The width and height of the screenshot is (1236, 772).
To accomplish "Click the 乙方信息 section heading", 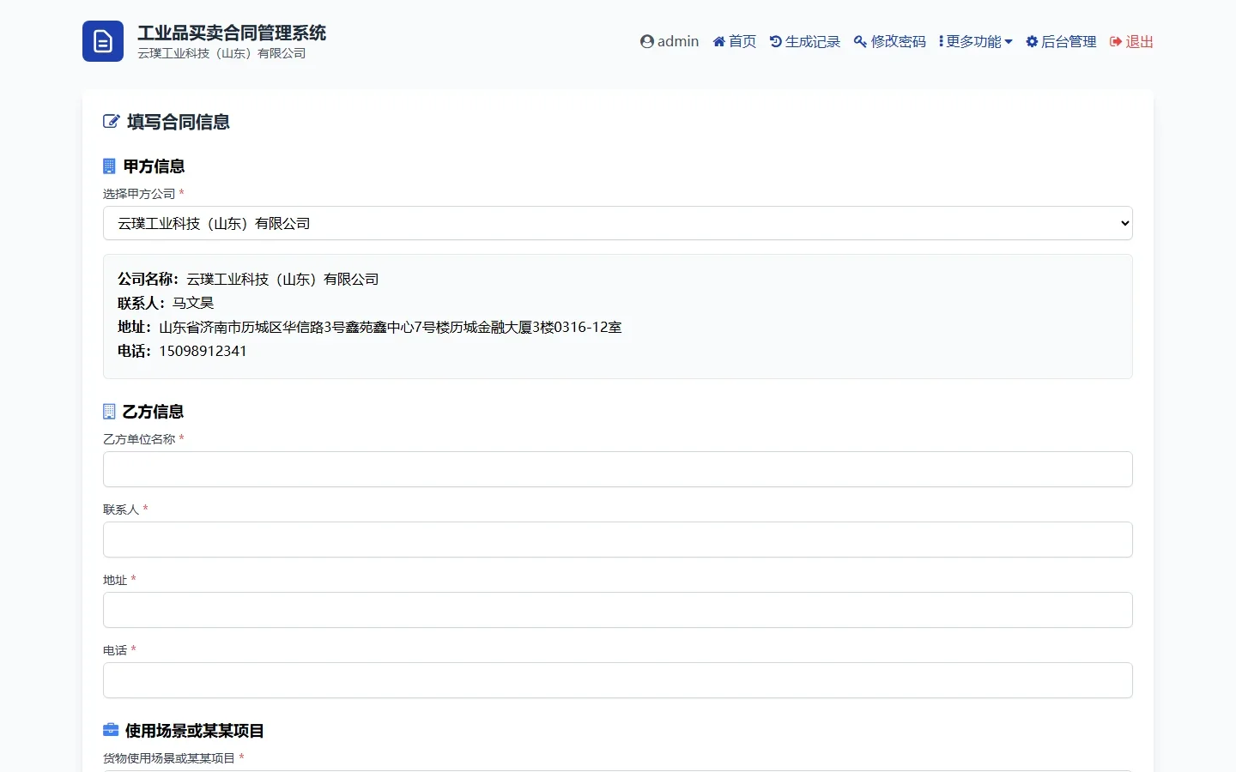I will click(153, 411).
